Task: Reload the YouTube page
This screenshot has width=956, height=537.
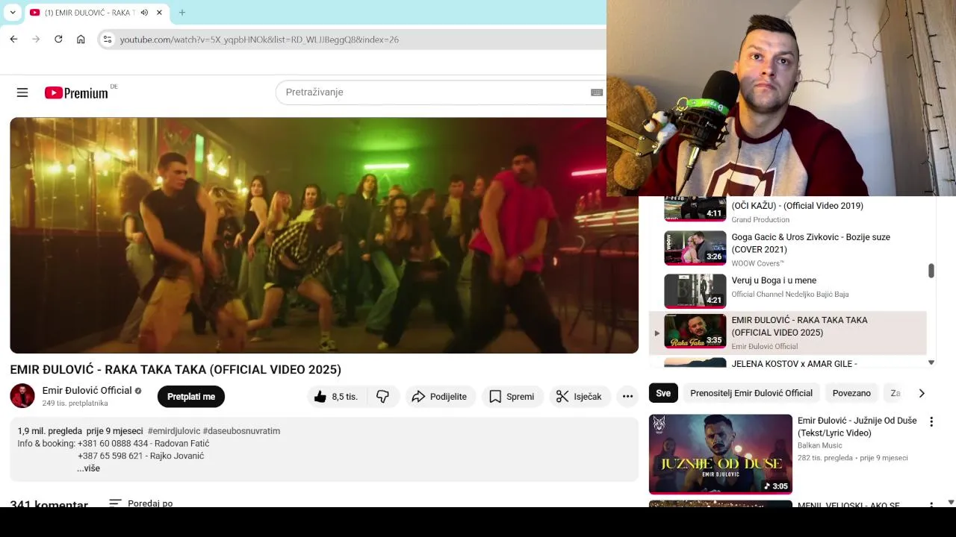Action: click(58, 40)
